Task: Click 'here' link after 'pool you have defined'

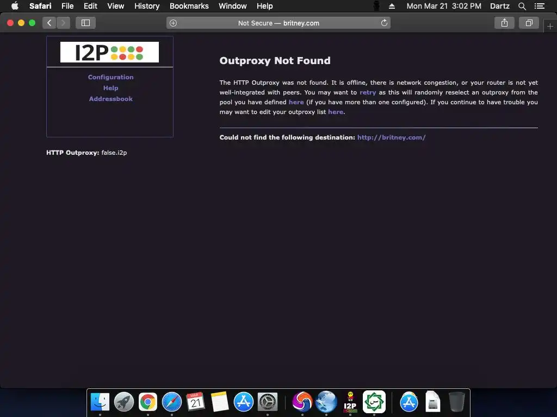Action: coord(296,102)
